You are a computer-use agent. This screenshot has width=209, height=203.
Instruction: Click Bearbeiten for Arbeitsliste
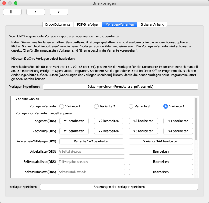click(x=161, y=152)
